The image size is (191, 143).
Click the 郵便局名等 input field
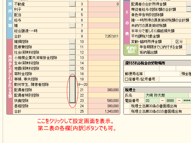click(162, 74)
